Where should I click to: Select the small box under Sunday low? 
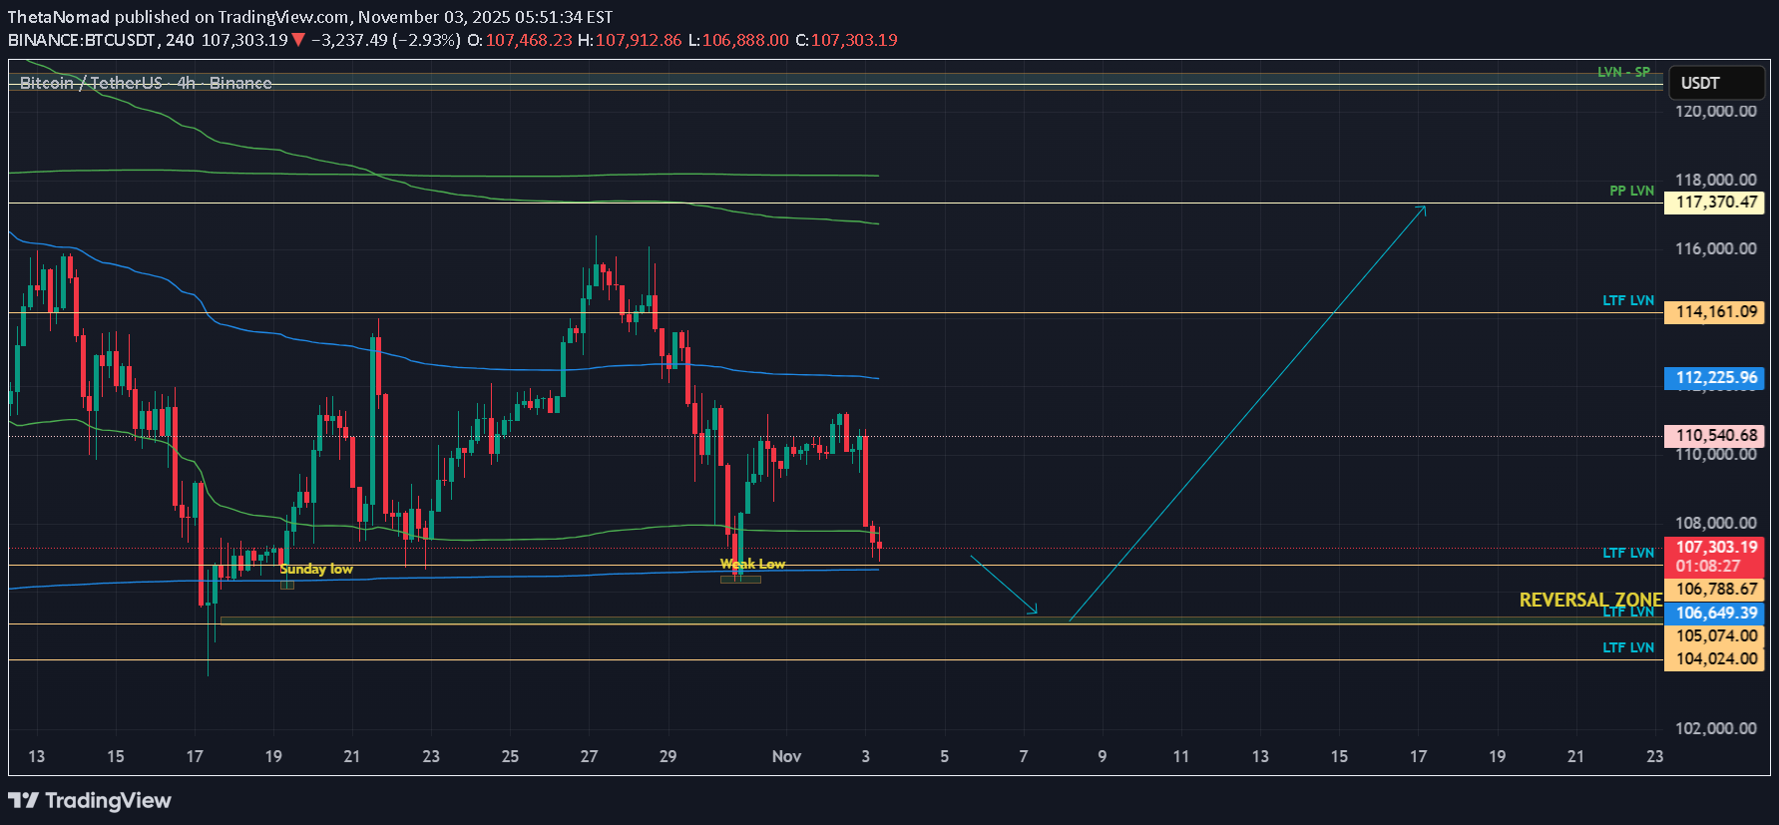tap(287, 585)
